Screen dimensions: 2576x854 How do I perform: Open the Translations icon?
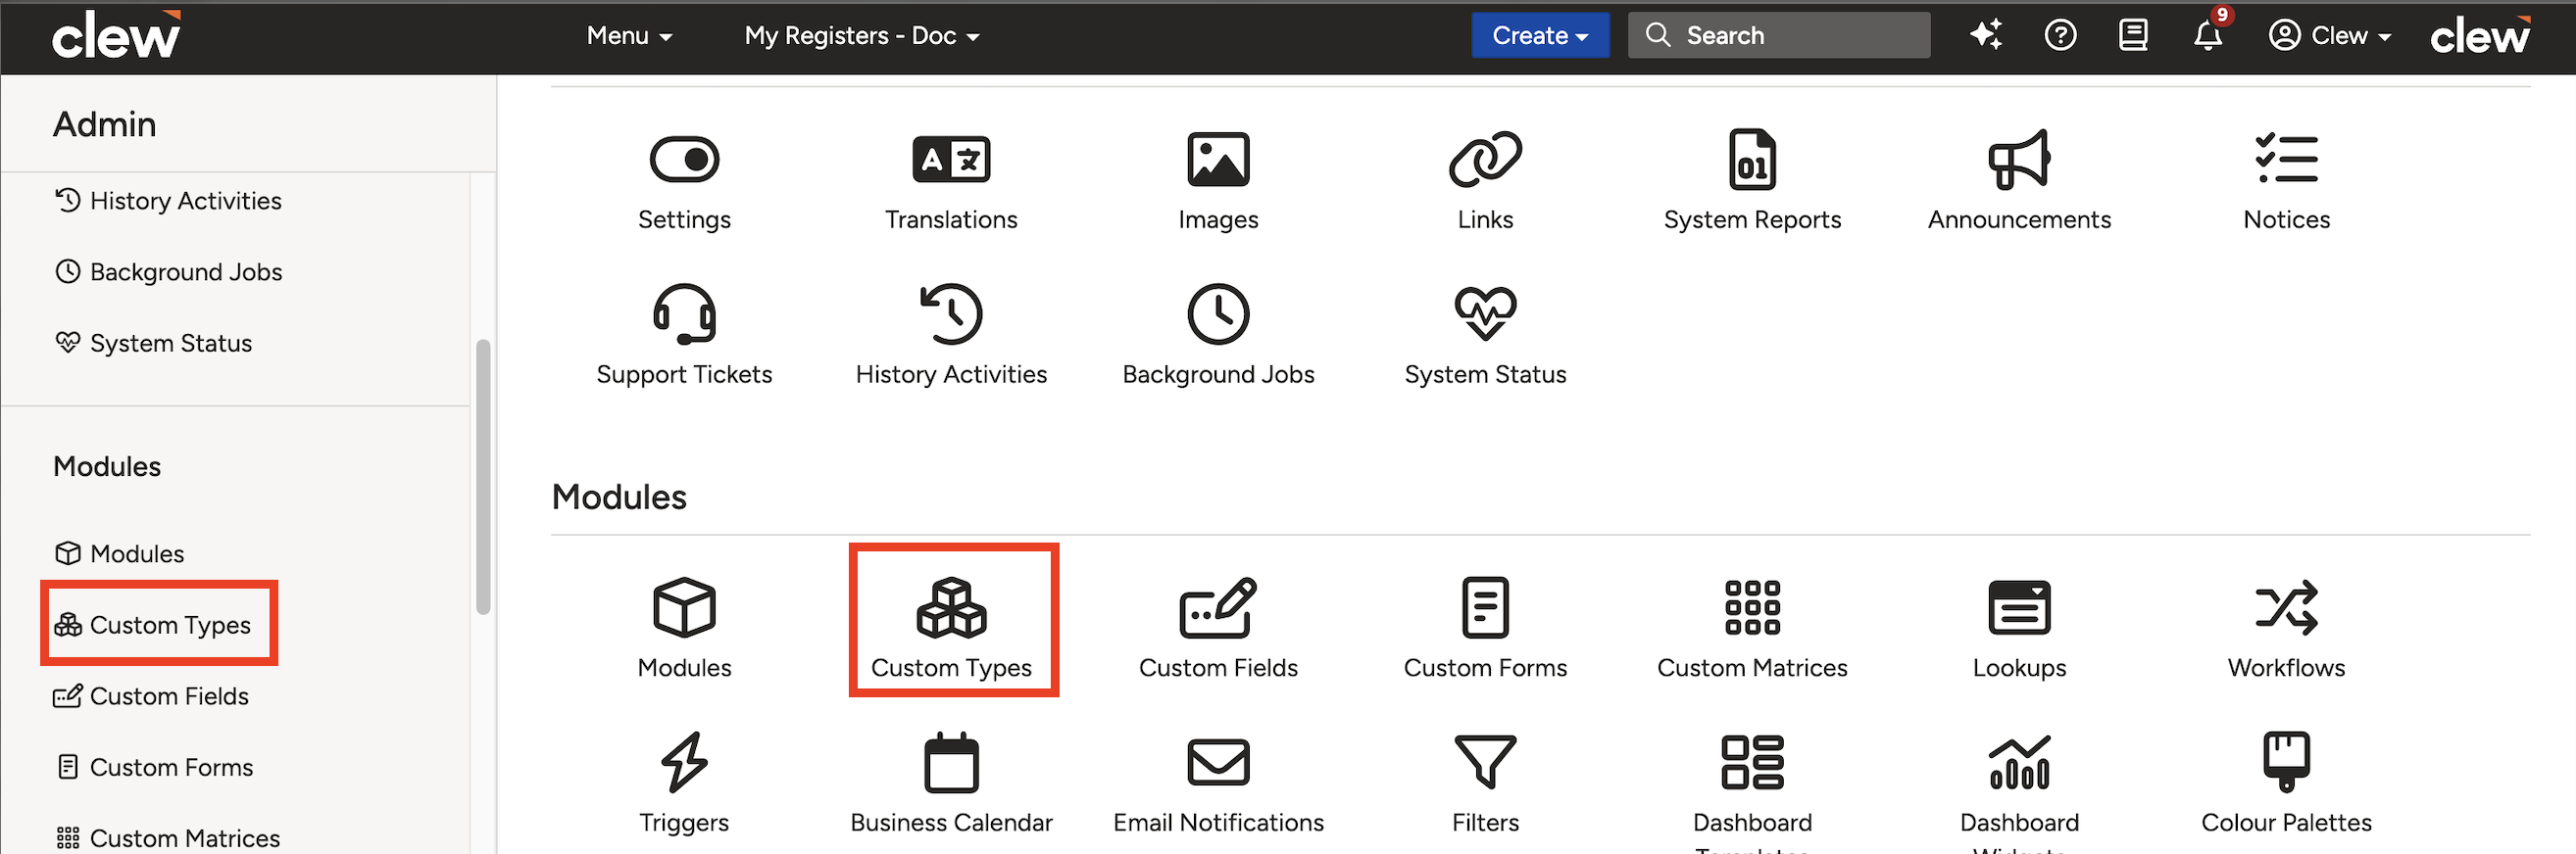(x=951, y=160)
